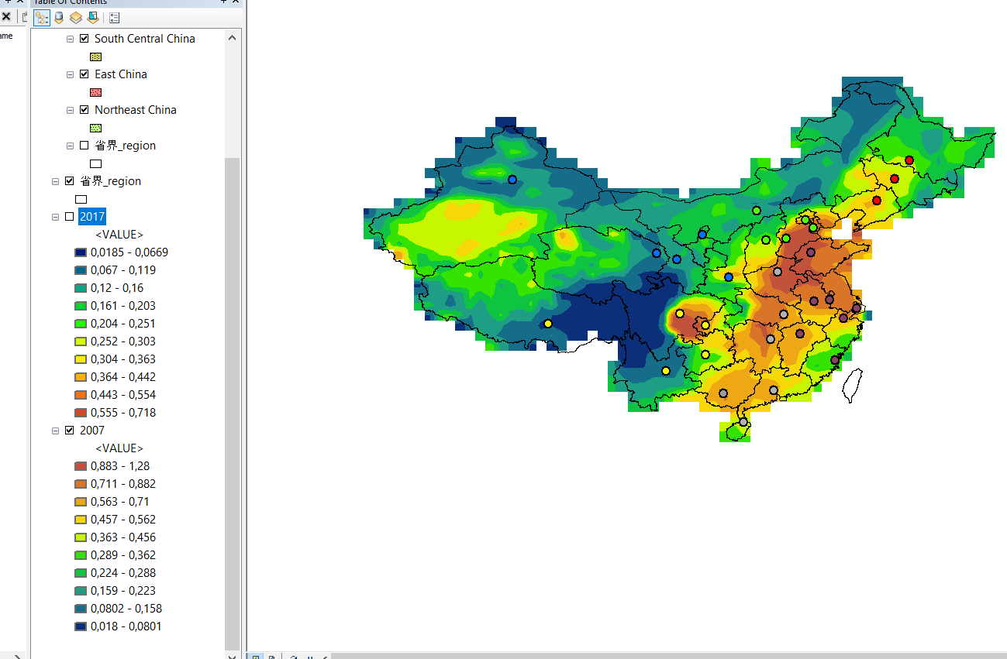Collapse Northeast China legend
Viewport: 1007px width, 659px height.
71,109
